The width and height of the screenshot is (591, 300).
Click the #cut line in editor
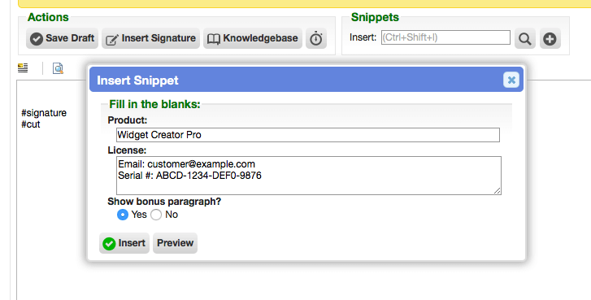tap(31, 124)
